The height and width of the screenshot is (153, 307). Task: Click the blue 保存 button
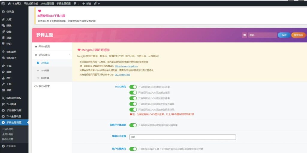pos(284,35)
